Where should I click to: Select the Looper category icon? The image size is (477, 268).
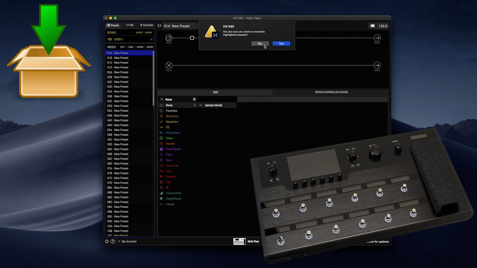pyautogui.click(x=162, y=204)
